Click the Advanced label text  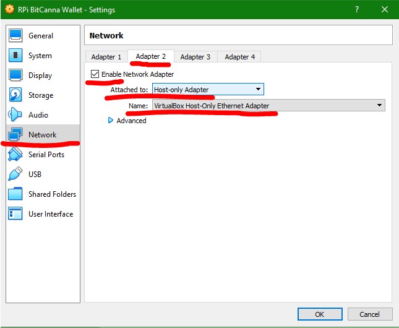pos(131,121)
